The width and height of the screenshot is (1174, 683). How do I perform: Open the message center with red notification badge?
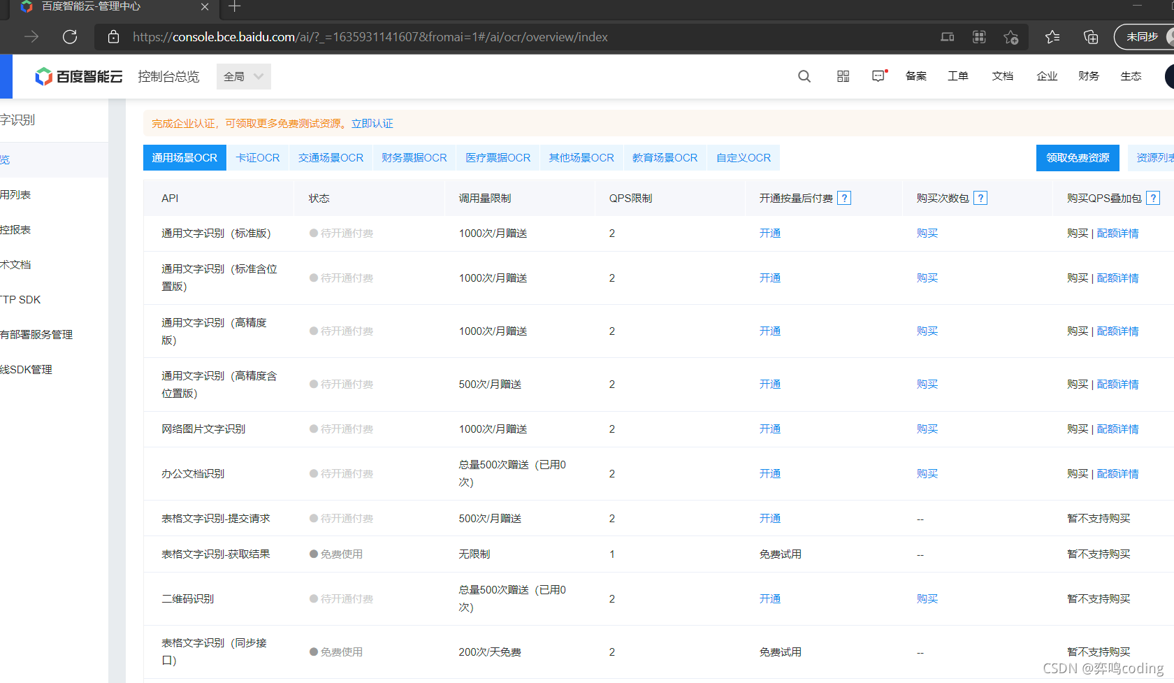coord(878,76)
